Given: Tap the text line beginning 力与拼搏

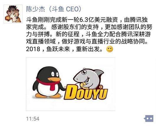Looking at the screenshot, I should [88, 34].
